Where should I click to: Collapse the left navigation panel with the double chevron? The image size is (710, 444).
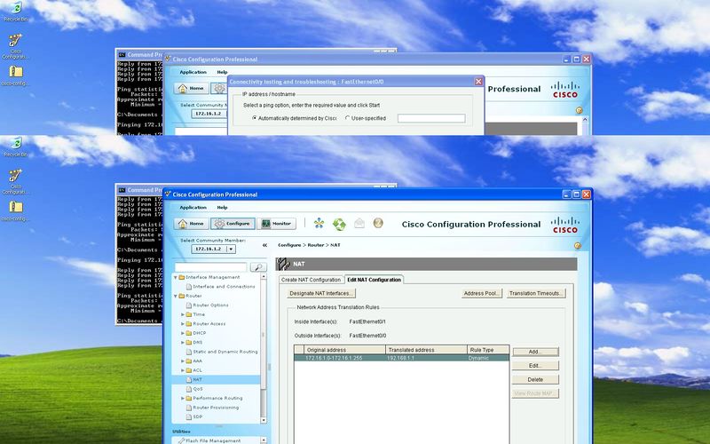tap(264, 244)
